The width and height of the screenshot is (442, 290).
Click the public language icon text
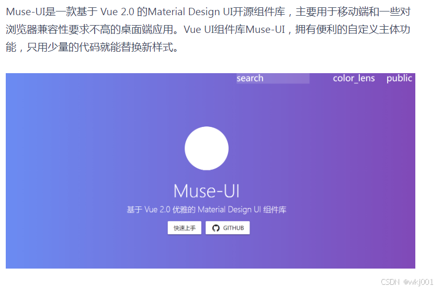(x=399, y=78)
